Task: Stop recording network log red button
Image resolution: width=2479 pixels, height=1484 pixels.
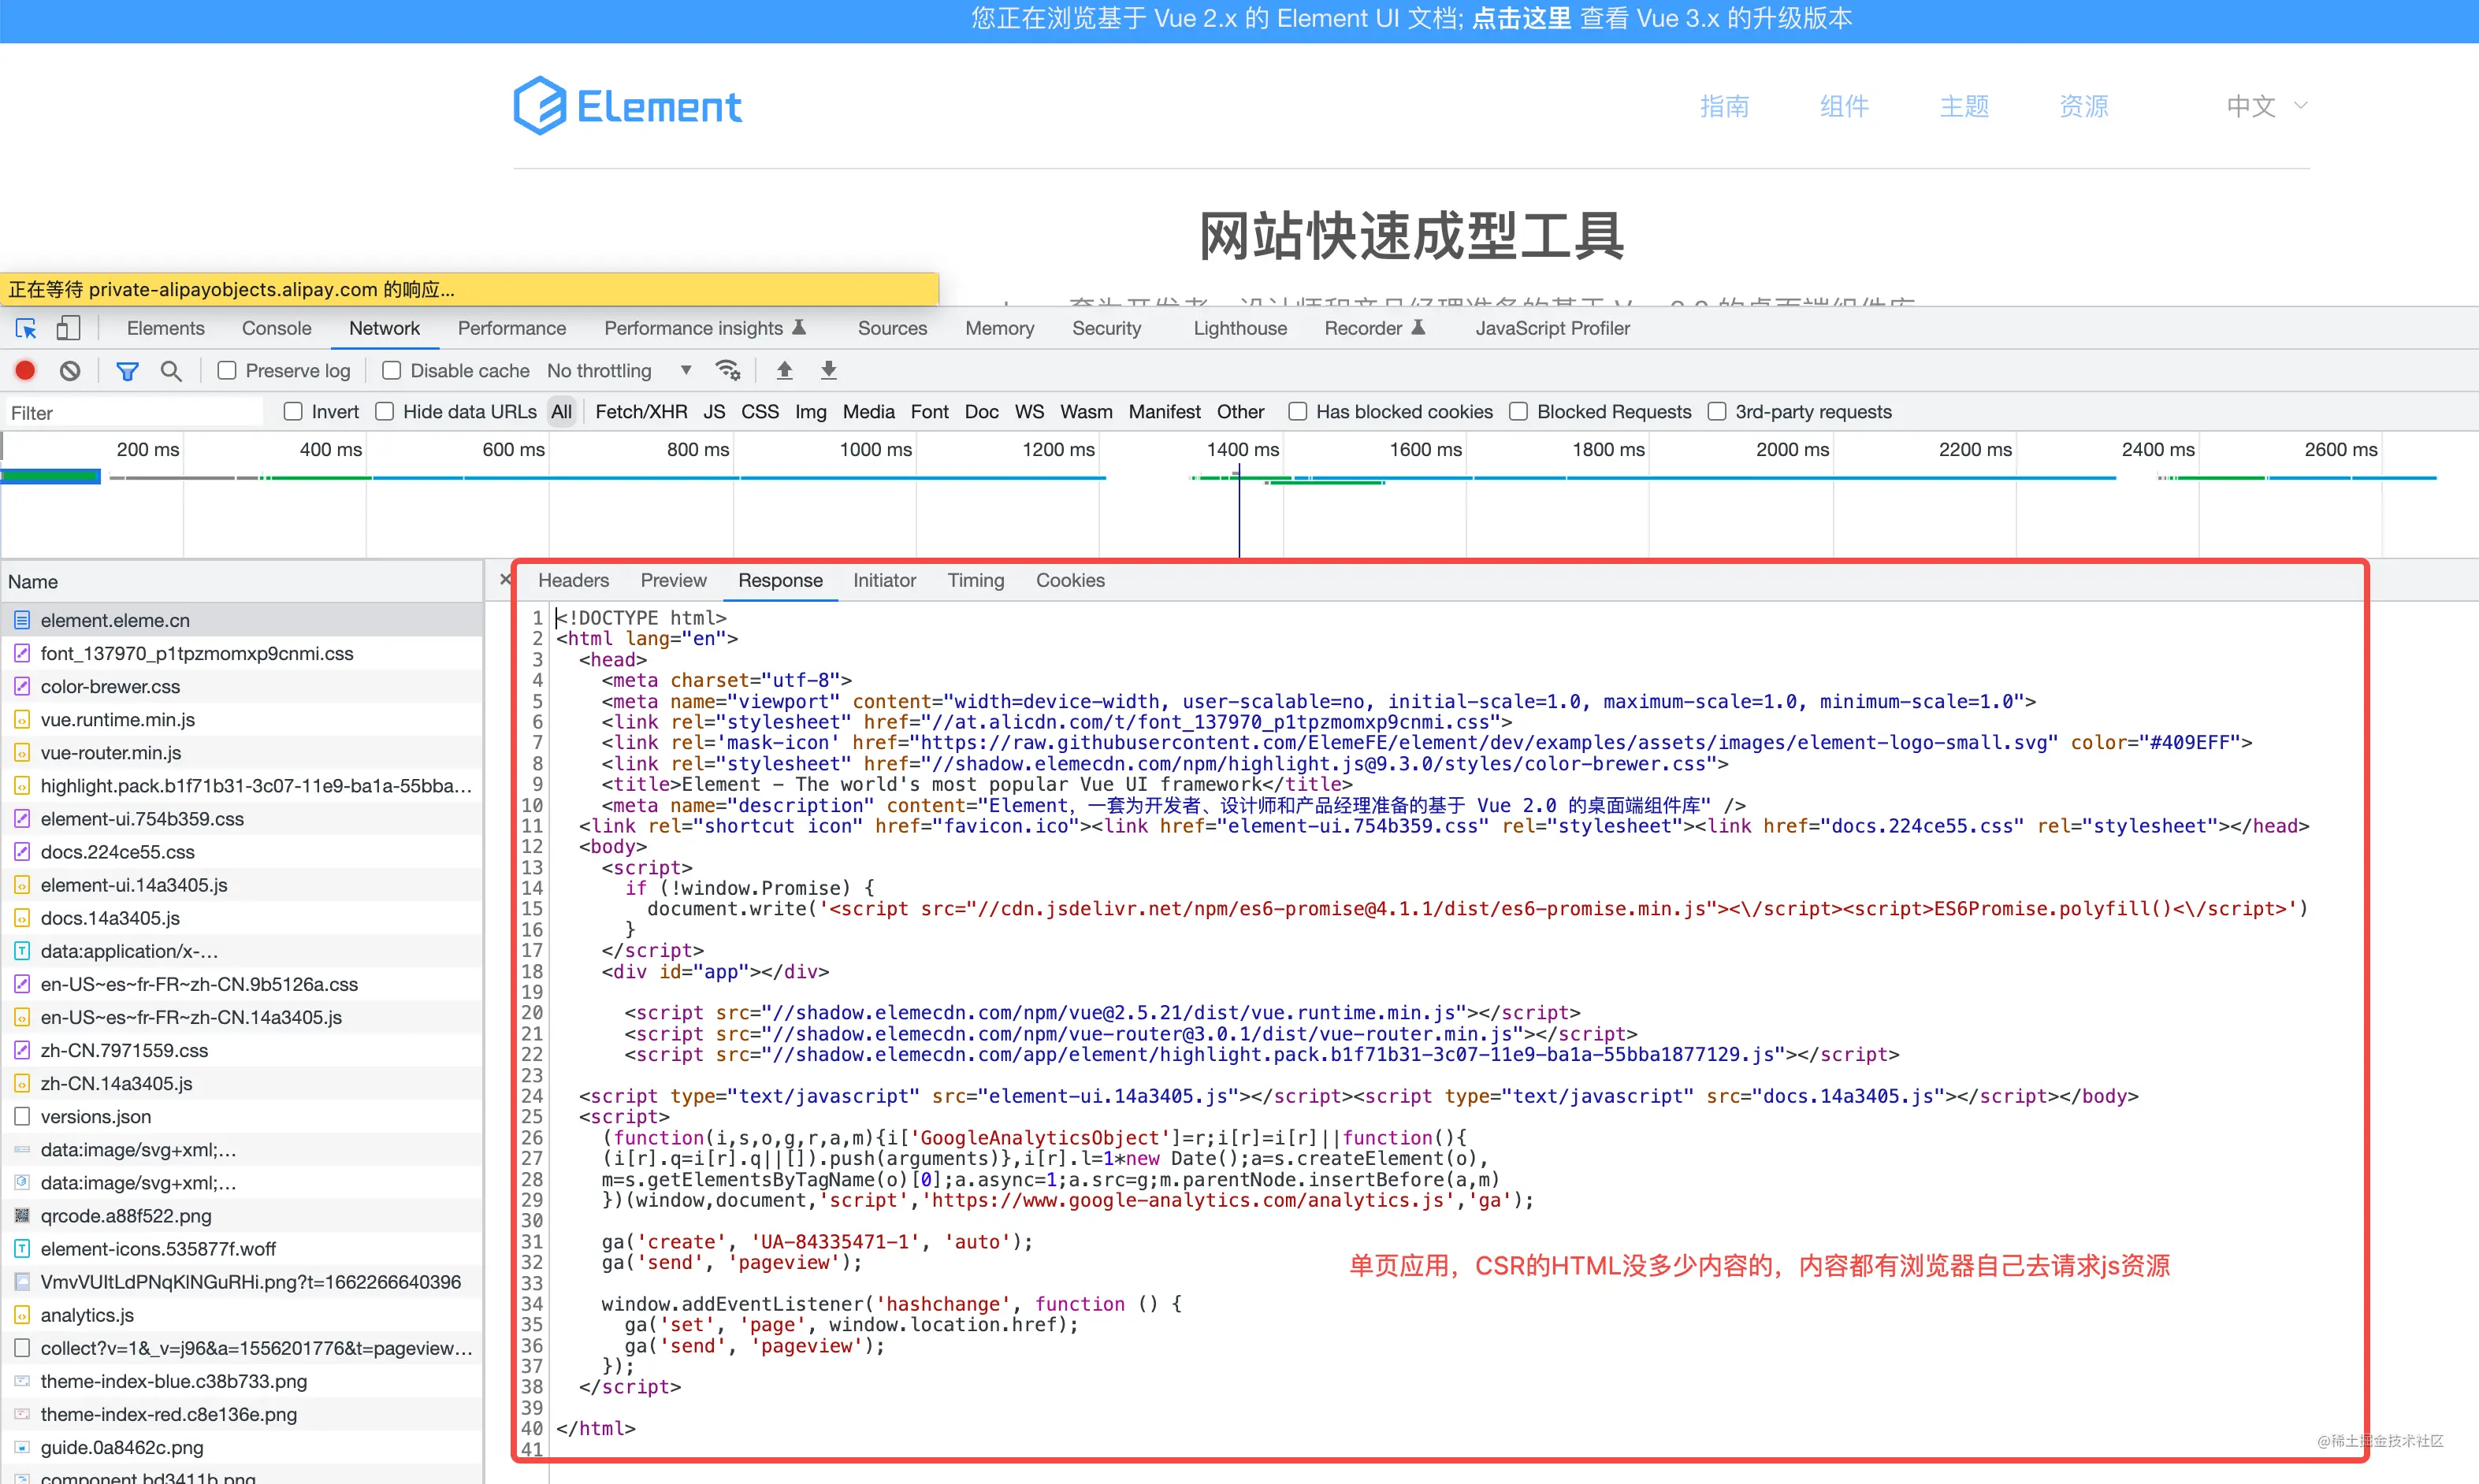Action: (26, 371)
